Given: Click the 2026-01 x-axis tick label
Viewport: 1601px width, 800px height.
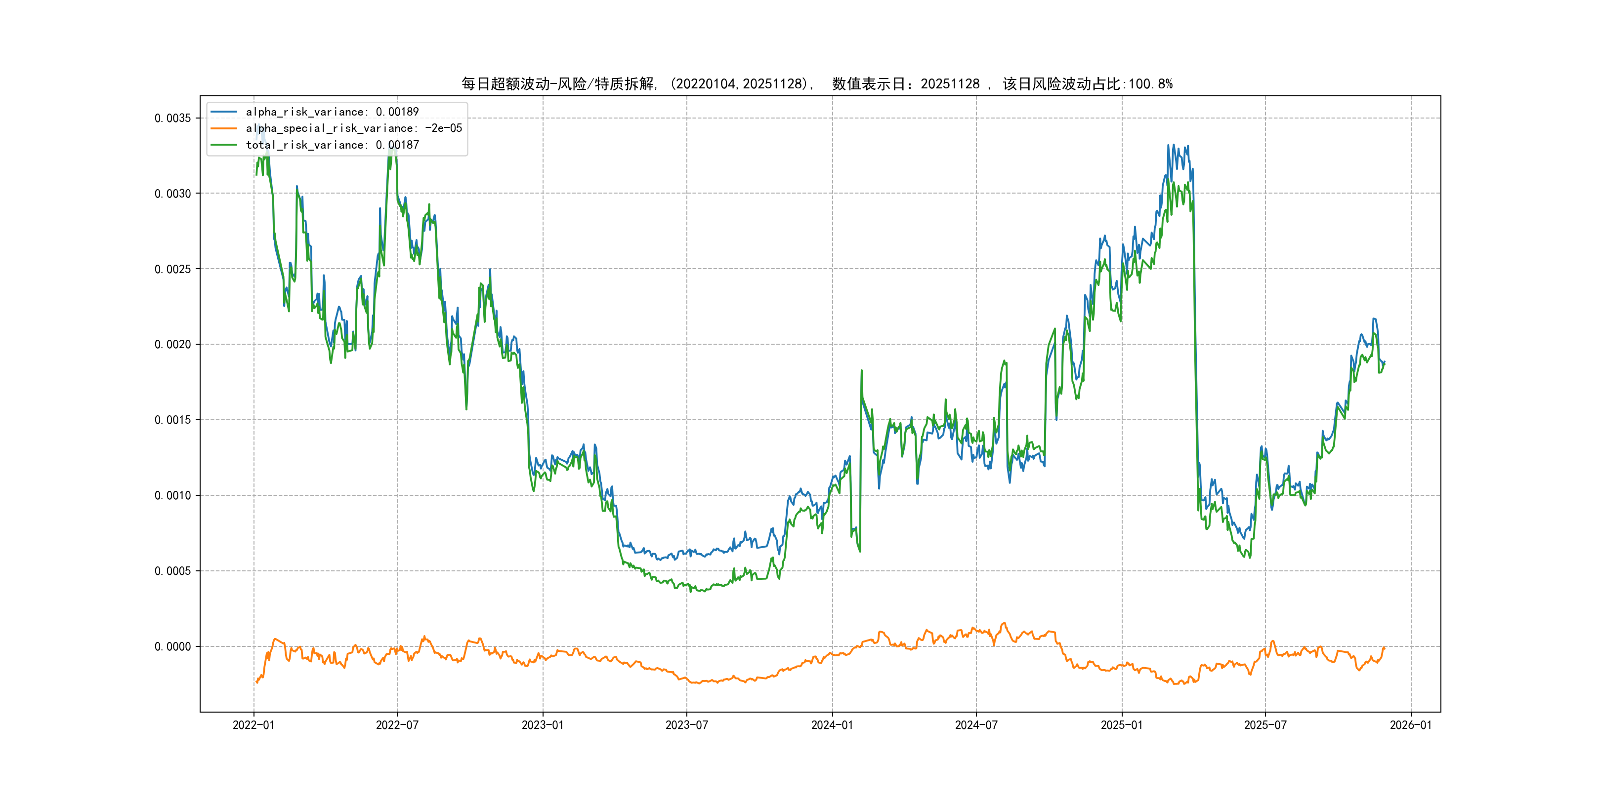Looking at the screenshot, I should coord(1411,725).
